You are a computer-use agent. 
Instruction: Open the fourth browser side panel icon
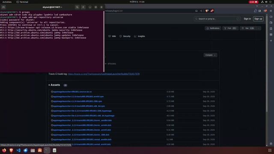tap(271, 35)
